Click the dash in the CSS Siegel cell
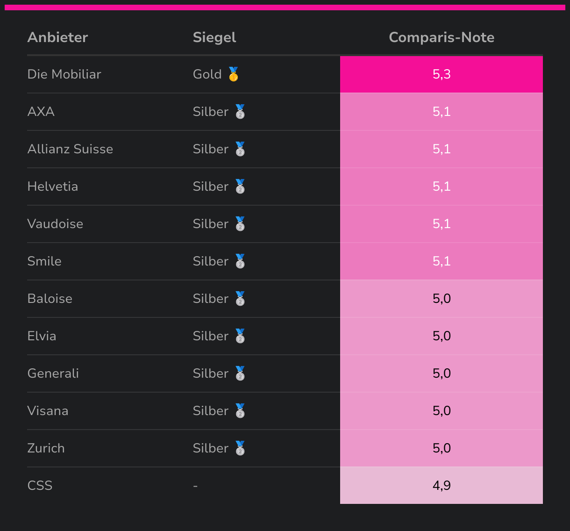 [x=195, y=486]
